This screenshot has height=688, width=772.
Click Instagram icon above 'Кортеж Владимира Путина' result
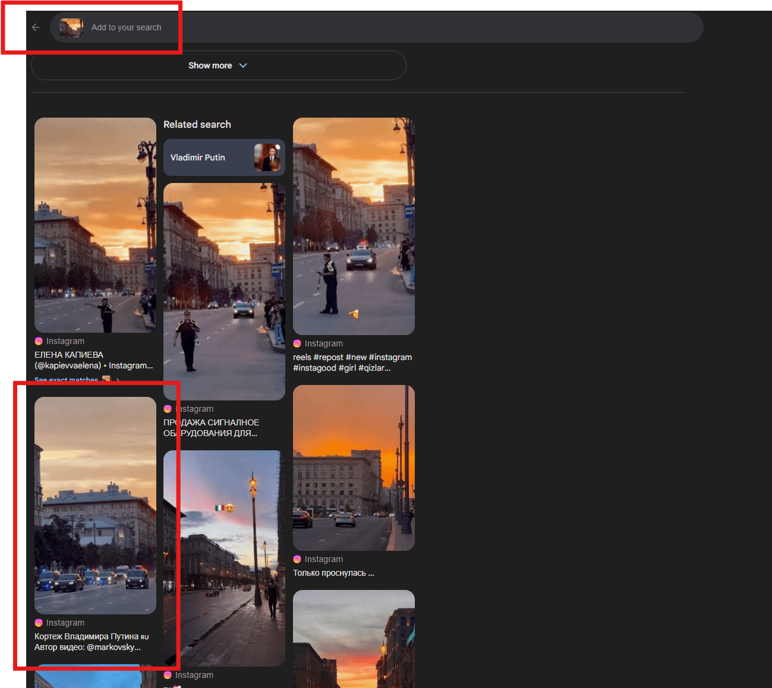39,623
